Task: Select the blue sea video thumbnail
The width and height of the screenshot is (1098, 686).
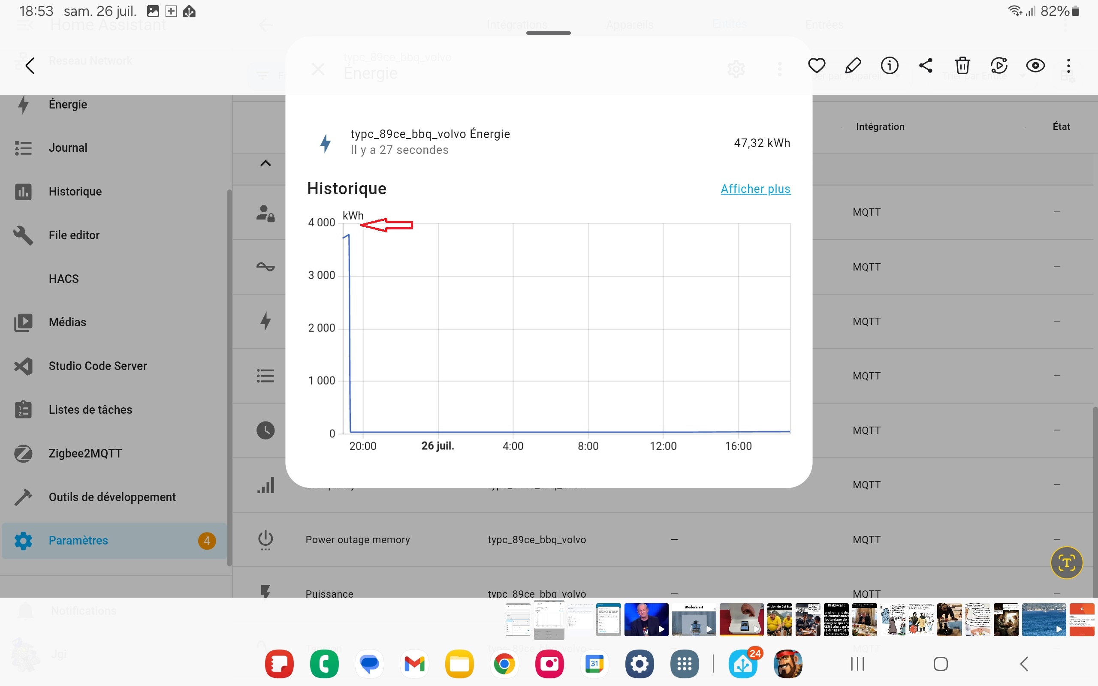Action: point(1044,619)
